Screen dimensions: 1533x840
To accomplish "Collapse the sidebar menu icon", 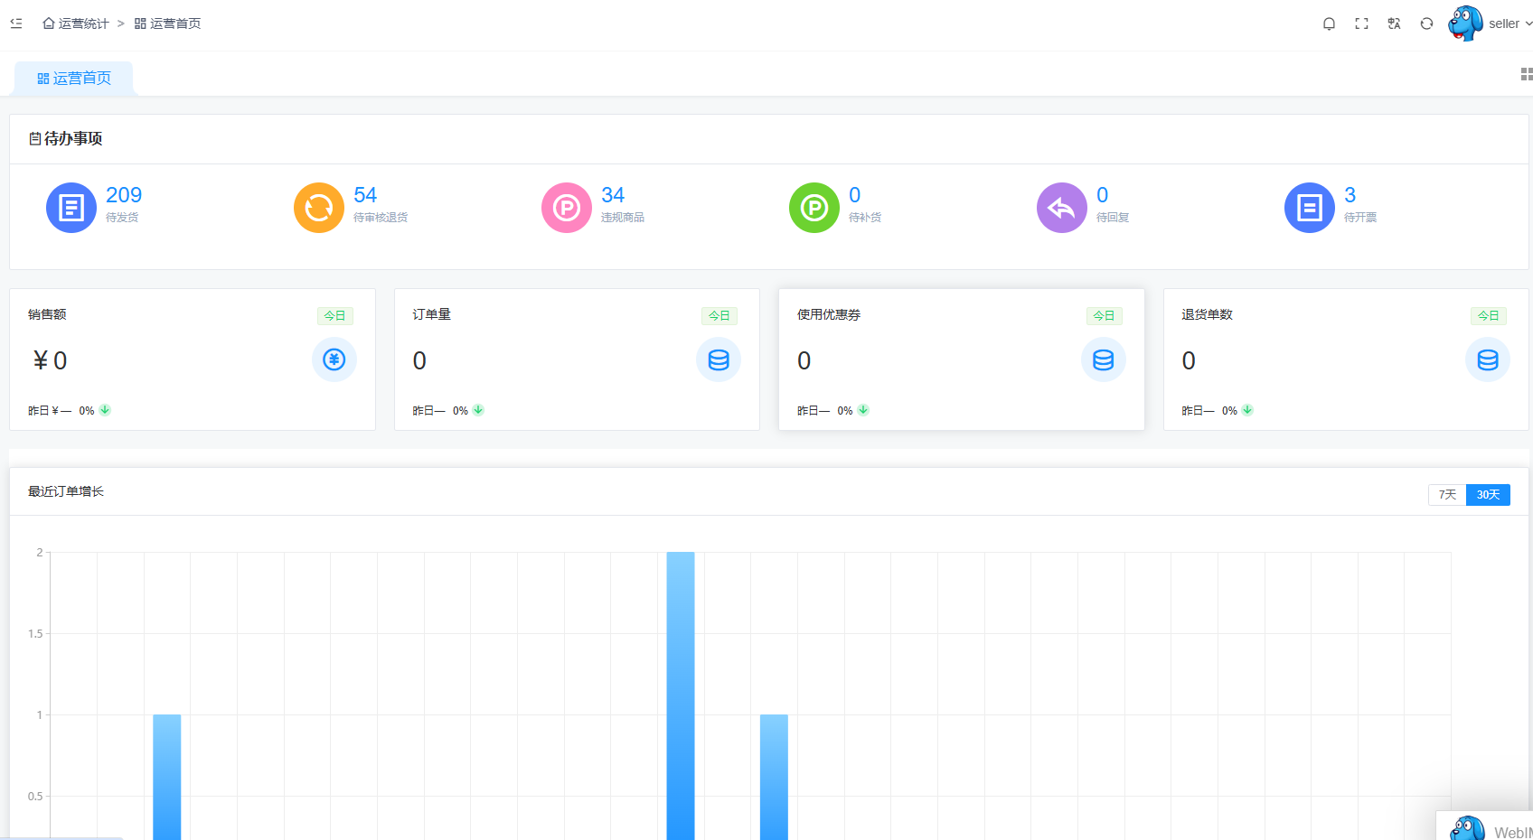I will tap(16, 23).
